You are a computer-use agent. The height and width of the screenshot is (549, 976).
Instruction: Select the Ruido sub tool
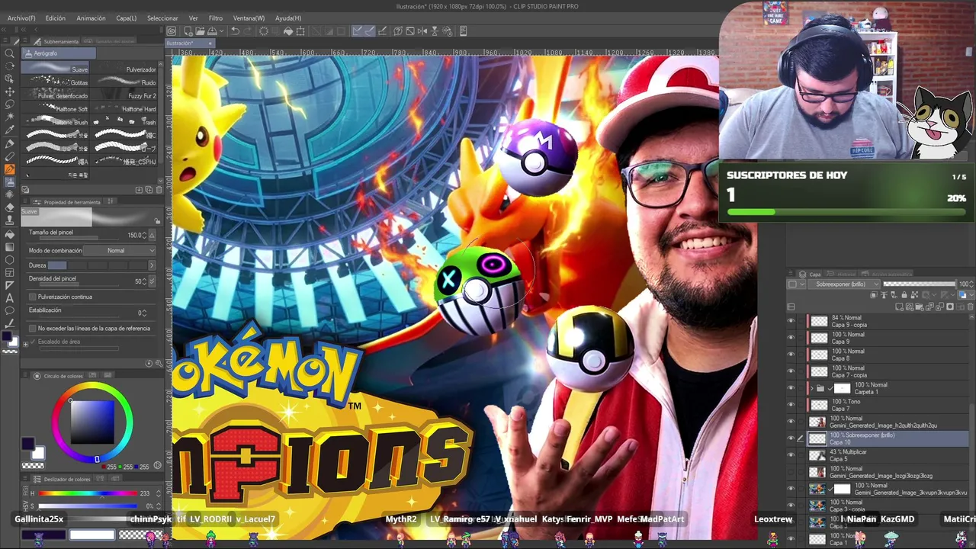pos(124,82)
